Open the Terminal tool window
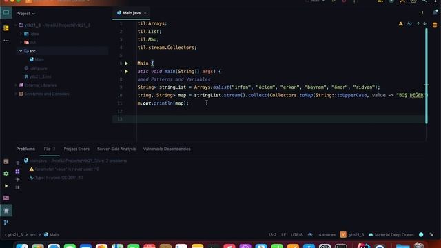This screenshot has height=248, width=441. point(6,198)
